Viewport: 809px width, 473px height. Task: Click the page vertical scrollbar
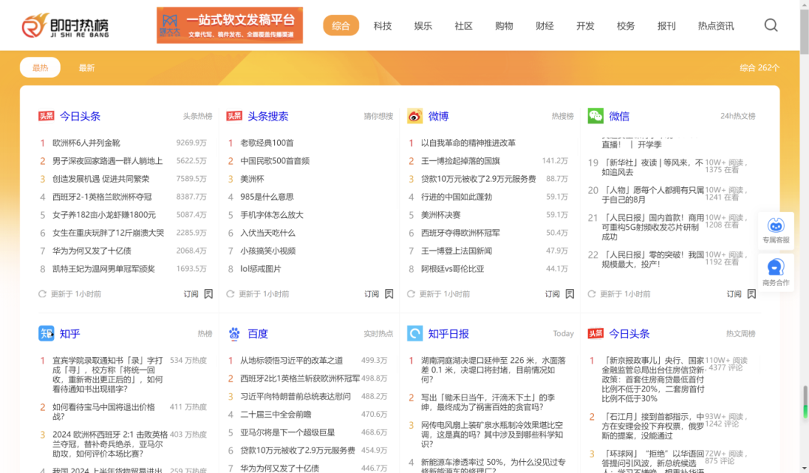[x=804, y=225]
